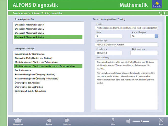Image resolution: width=168 pixels, height=126 pixels.
Task: Click the Stufe field showing 4
Action: coord(108,36)
